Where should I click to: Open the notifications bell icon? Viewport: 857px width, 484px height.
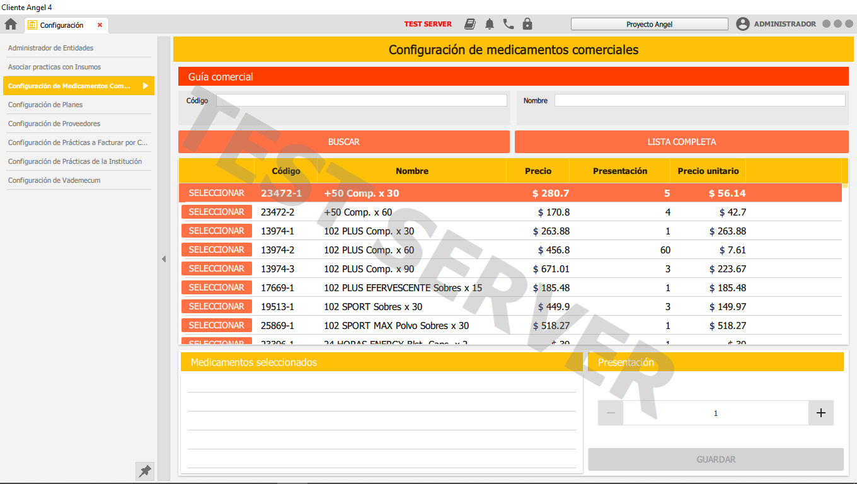[490, 23]
